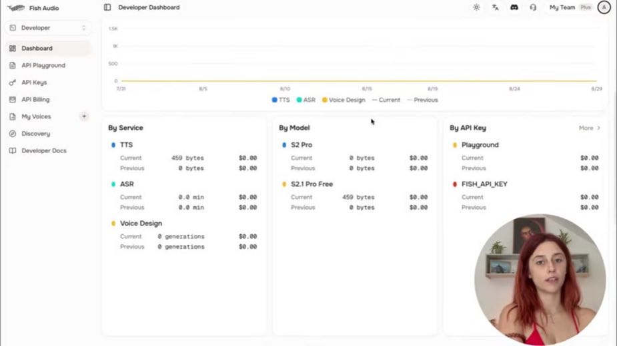
Task: Click S2.1 Pro Free current 459 bytes
Action: pyautogui.click(x=358, y=197)
